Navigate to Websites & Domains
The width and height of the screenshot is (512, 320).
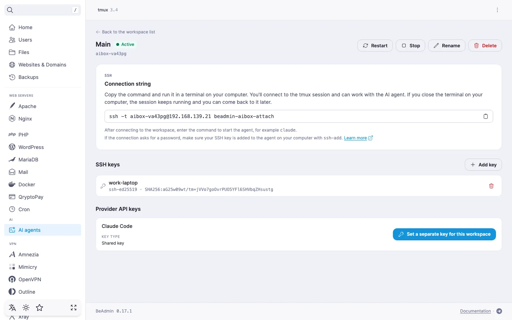coord(43,65)
